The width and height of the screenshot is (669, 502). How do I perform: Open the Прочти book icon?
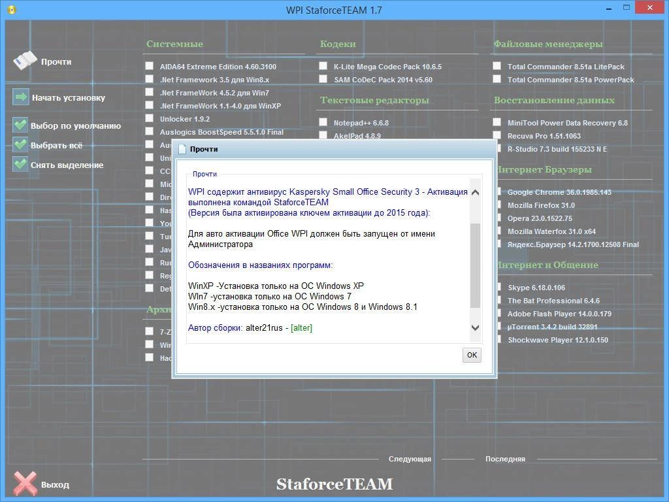(25, 61)
